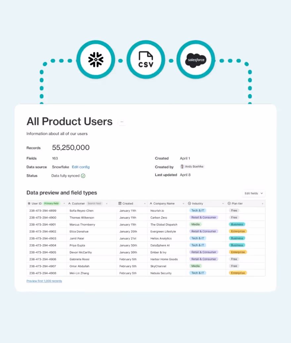The width and height of the screenshot is (291, 343).
Task: Click the Snowflake data source value
Action: click(61, 167)
